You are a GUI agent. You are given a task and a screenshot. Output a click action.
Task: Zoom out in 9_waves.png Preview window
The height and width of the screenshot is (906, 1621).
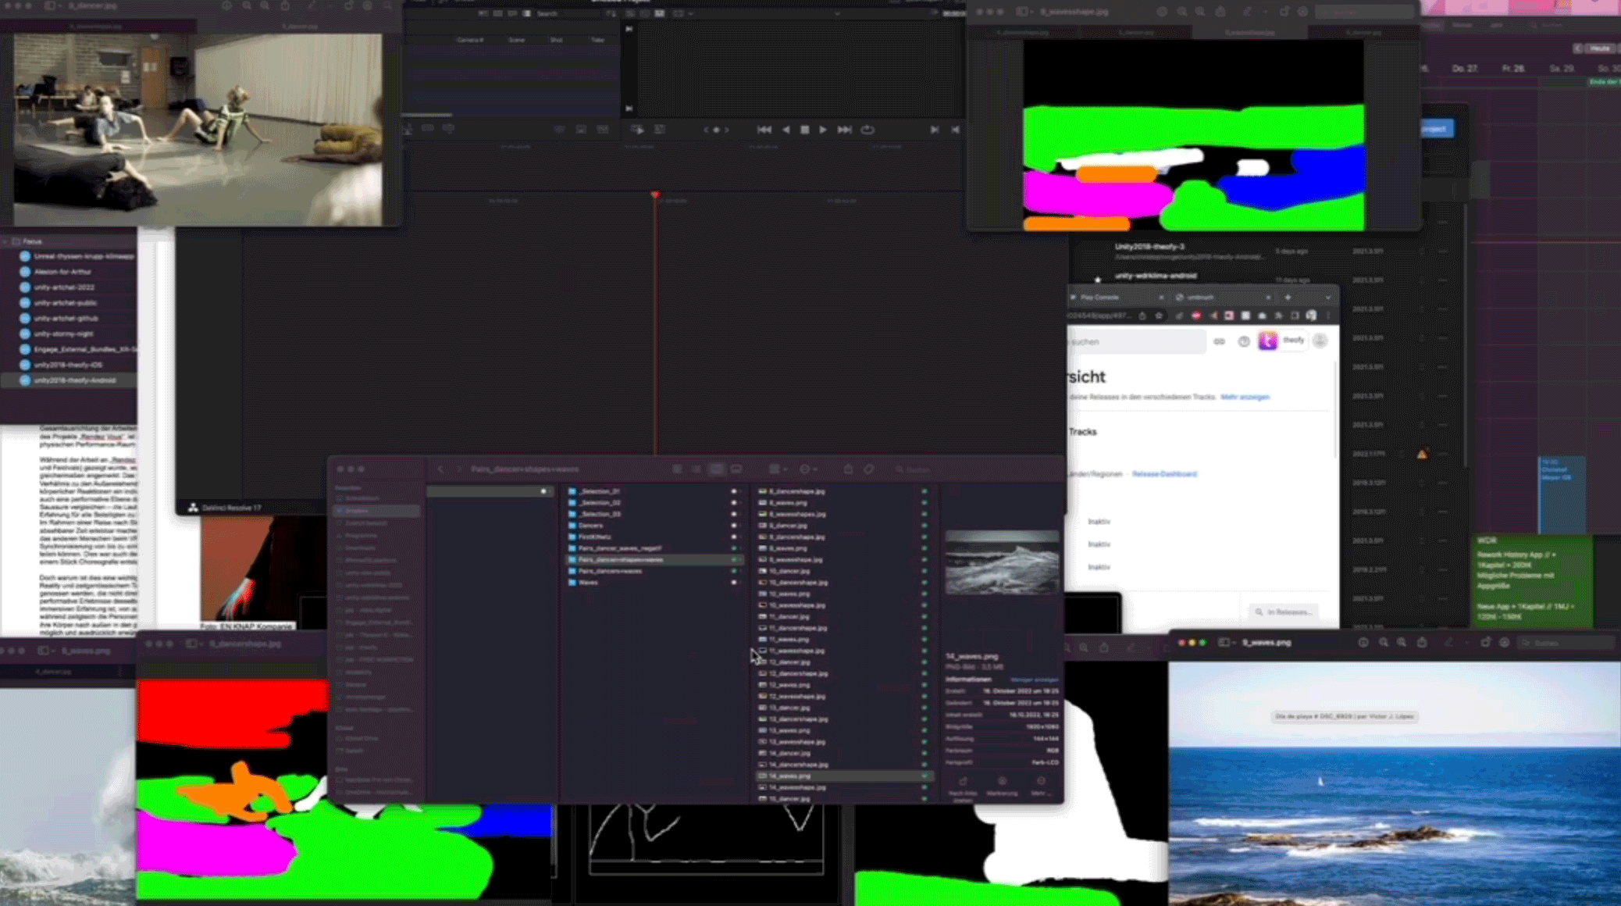point(1384,643)
